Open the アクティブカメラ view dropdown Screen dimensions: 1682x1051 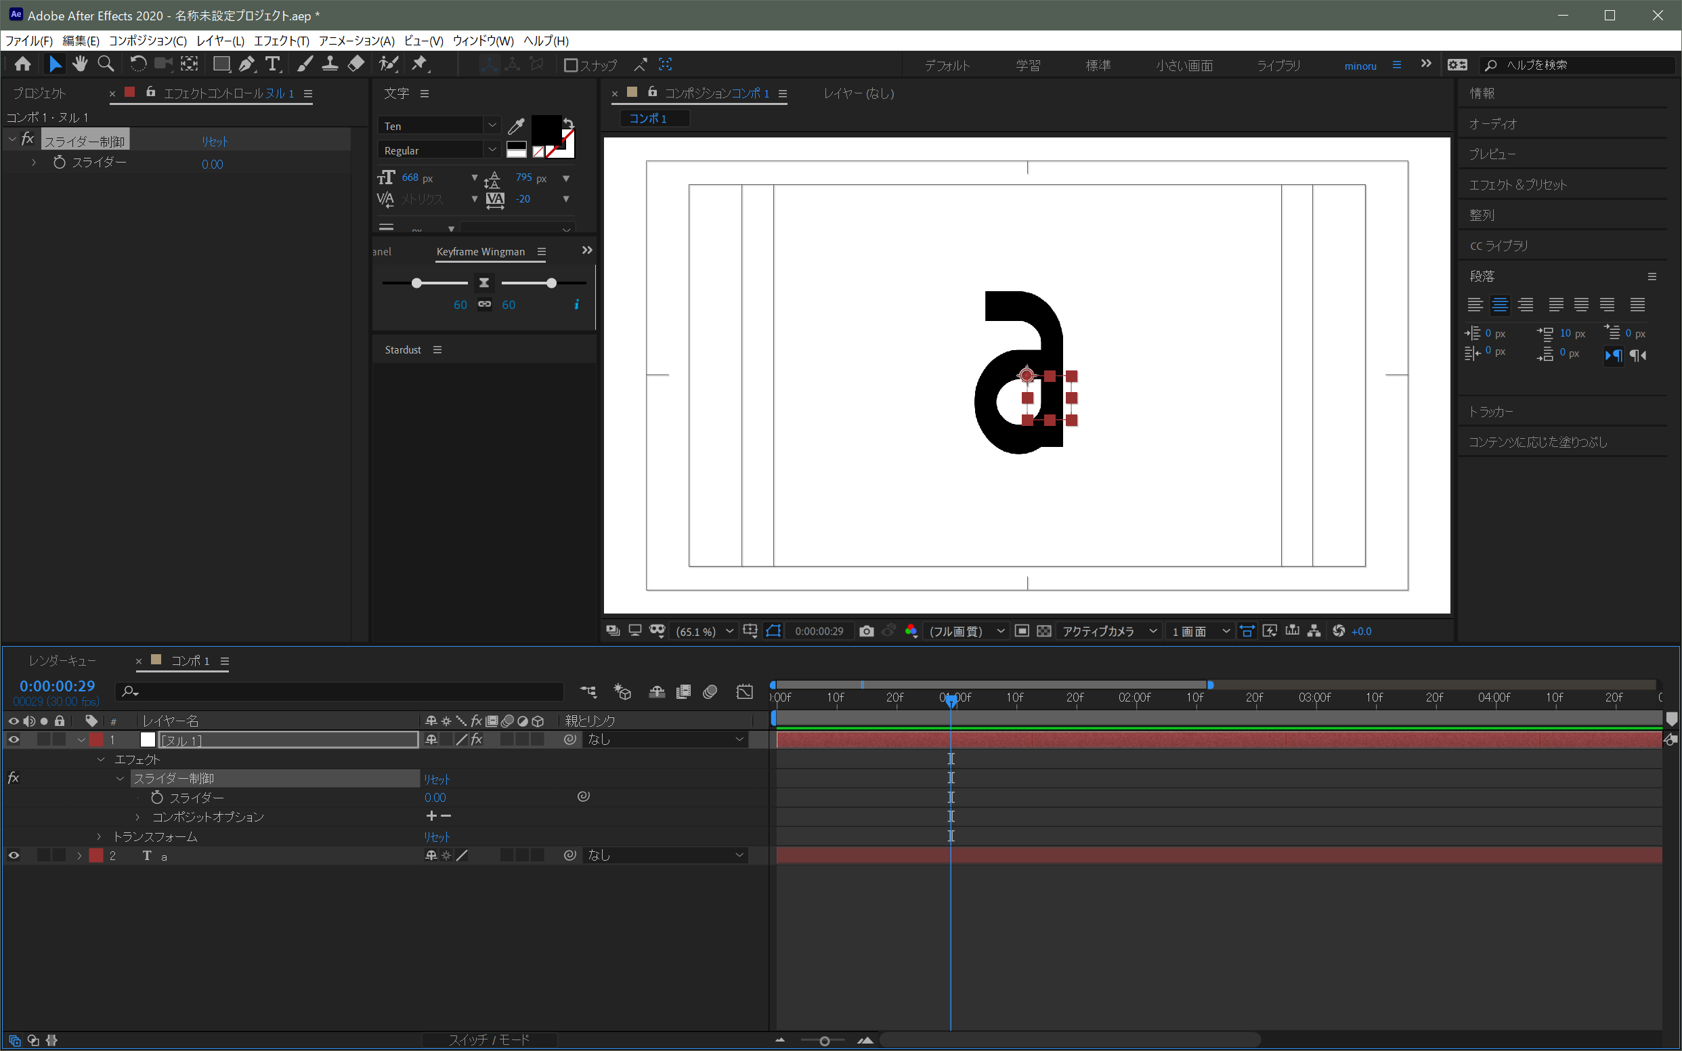[x=1110, y=631]
